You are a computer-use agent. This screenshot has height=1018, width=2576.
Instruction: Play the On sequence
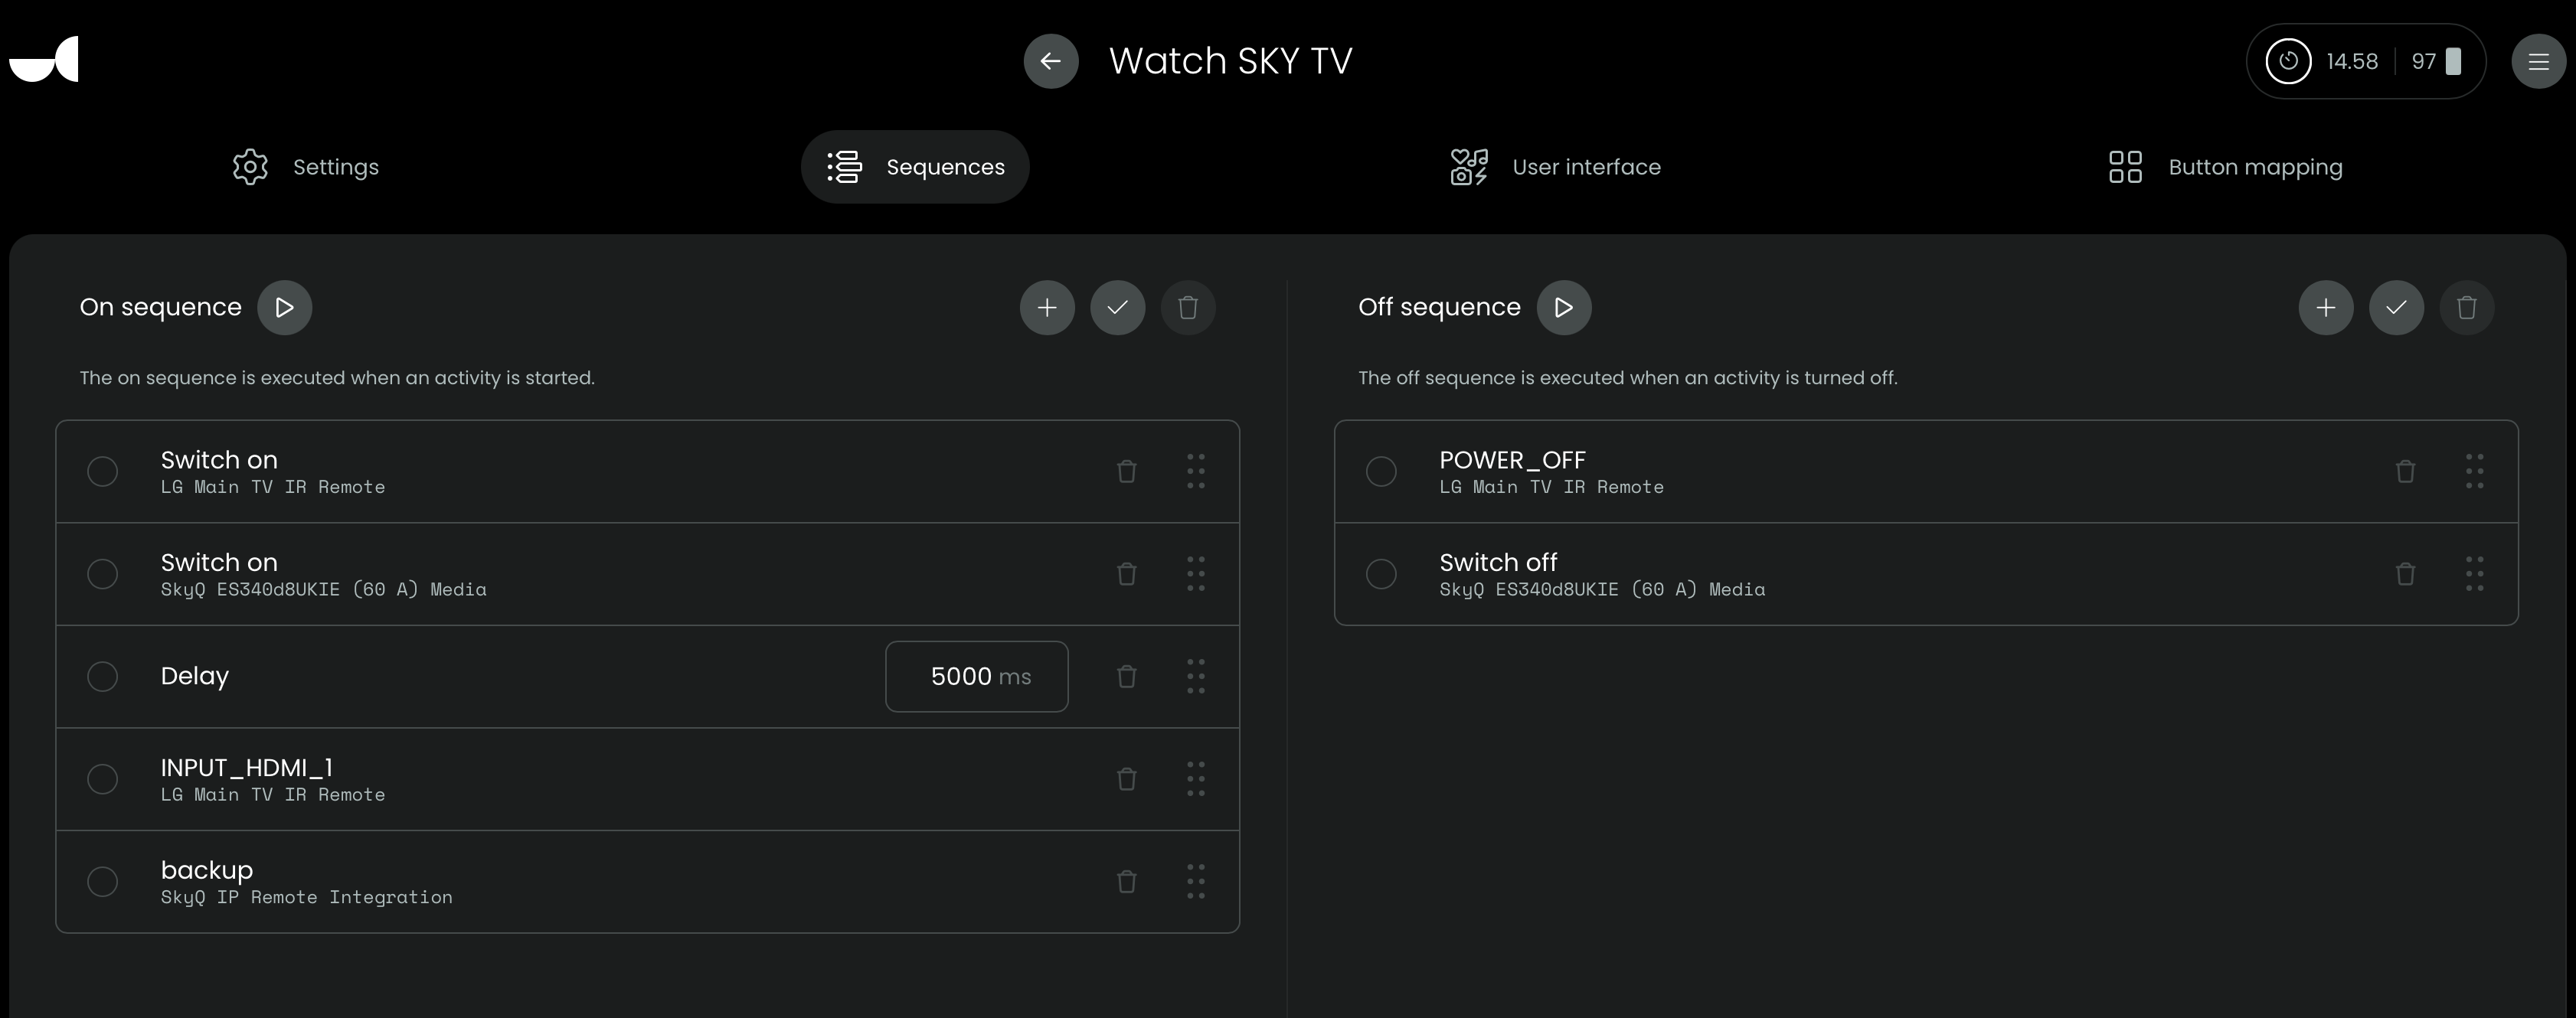pyautogui.click(x=284, y=307)
